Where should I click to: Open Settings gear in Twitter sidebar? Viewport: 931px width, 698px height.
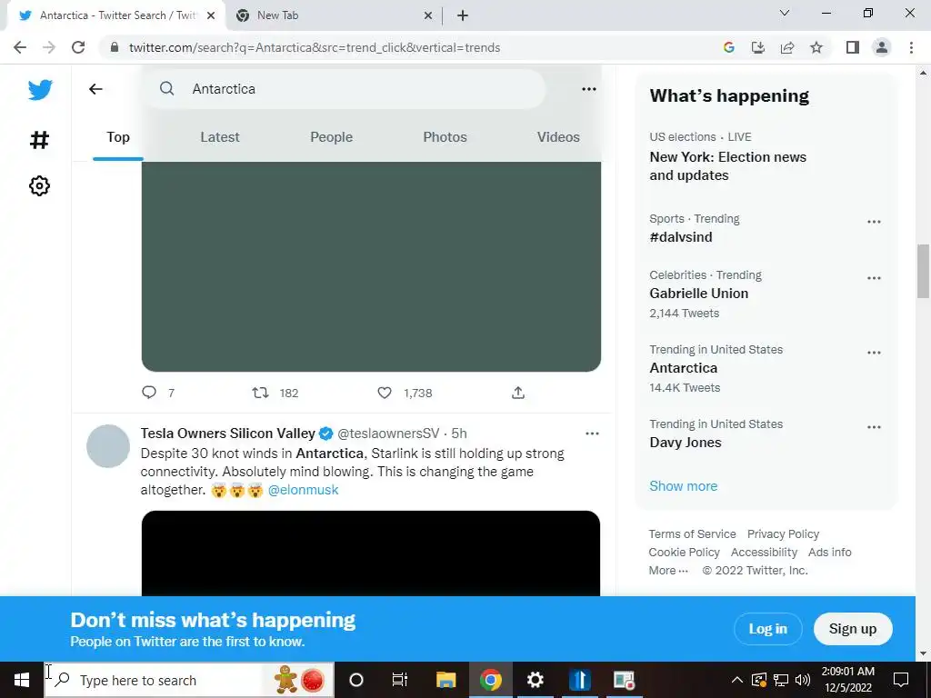pyautogui.click(x=39, y=185)
